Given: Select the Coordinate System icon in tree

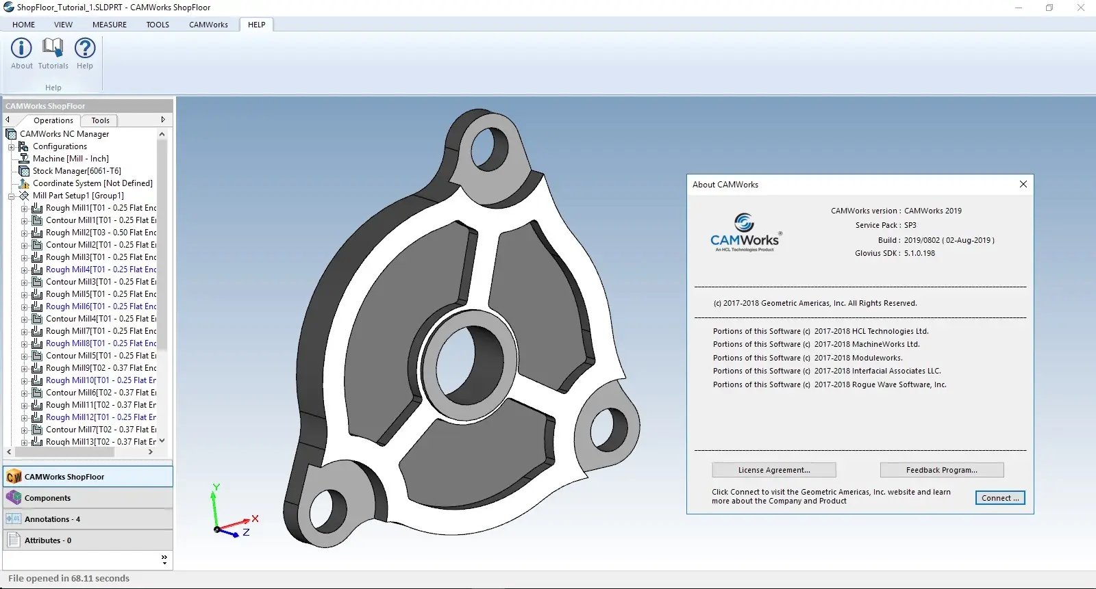Looking at the screenshot, I should (24, 183).
